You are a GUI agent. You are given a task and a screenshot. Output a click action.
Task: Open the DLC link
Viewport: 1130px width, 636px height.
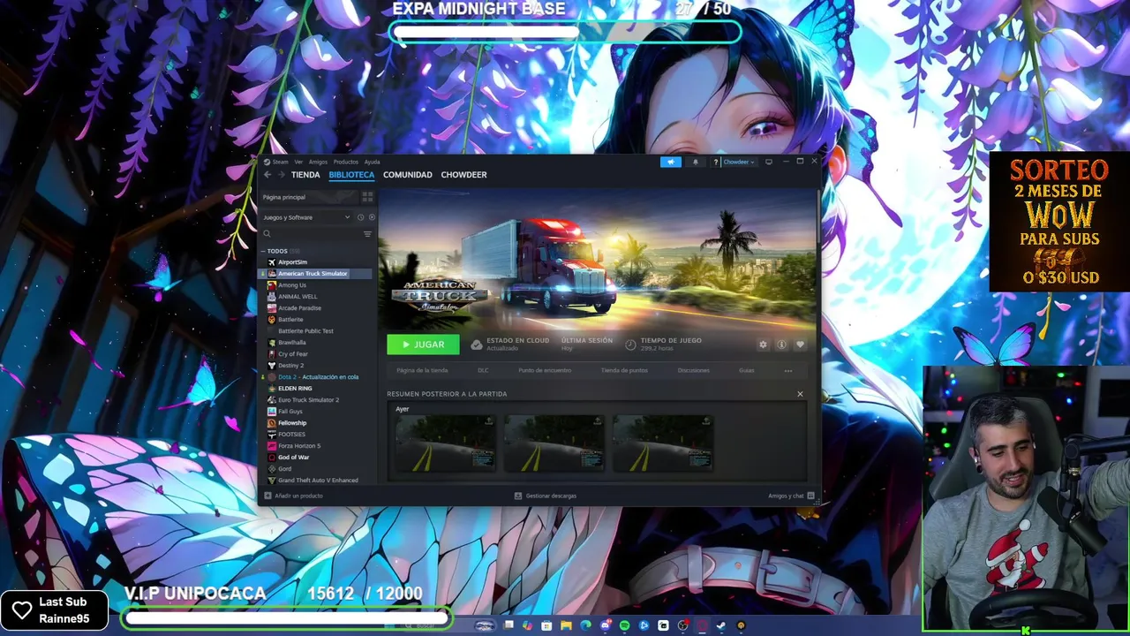click(x=483, y=370)
